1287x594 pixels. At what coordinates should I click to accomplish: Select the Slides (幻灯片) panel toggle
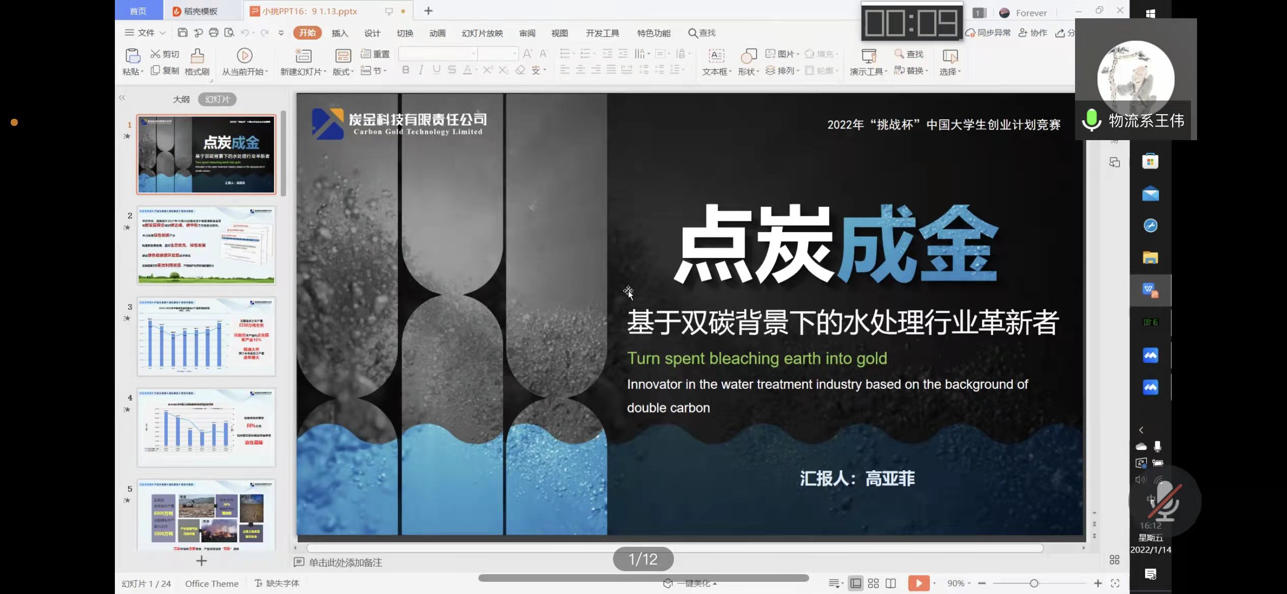click(x=218, y=100)
